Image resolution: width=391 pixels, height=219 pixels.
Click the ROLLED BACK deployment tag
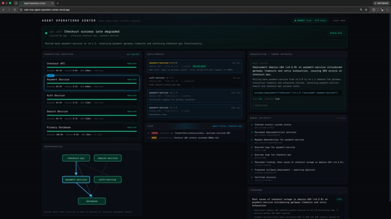pyautogui.click(x=199, y=66)
